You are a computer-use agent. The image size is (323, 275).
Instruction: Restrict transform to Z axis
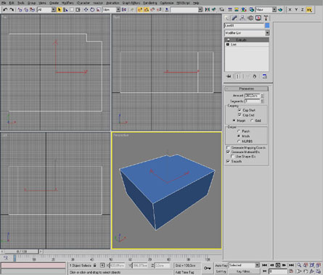pyautogui.click(x=303, y=9)
